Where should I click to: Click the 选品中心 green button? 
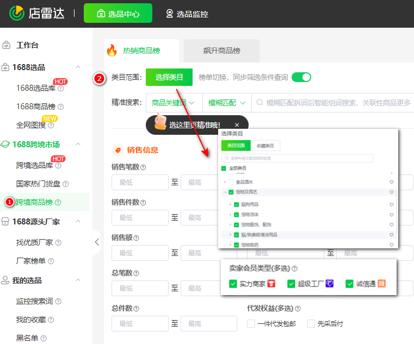tap(118, 13)
